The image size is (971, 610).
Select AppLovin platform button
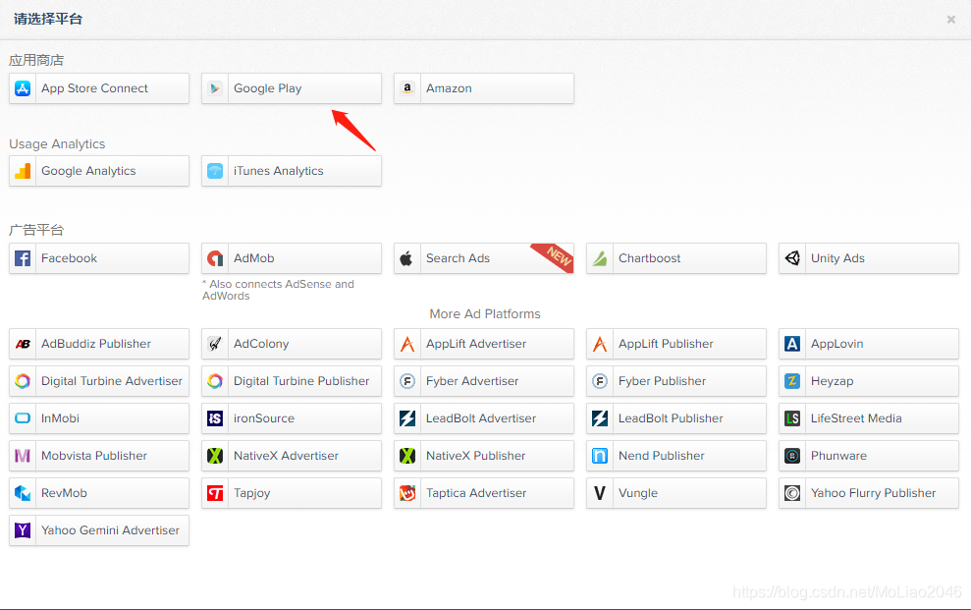pyautogui.click(x=869, y=344)
